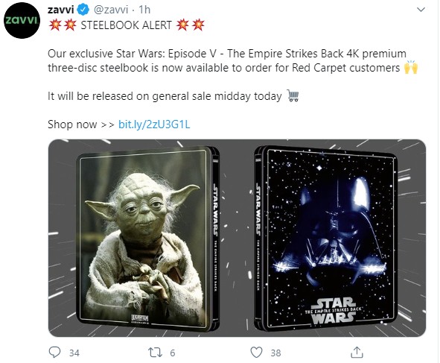
Task: View the Darth Vader steelbook cover image
Action: (x=325, y=239)
